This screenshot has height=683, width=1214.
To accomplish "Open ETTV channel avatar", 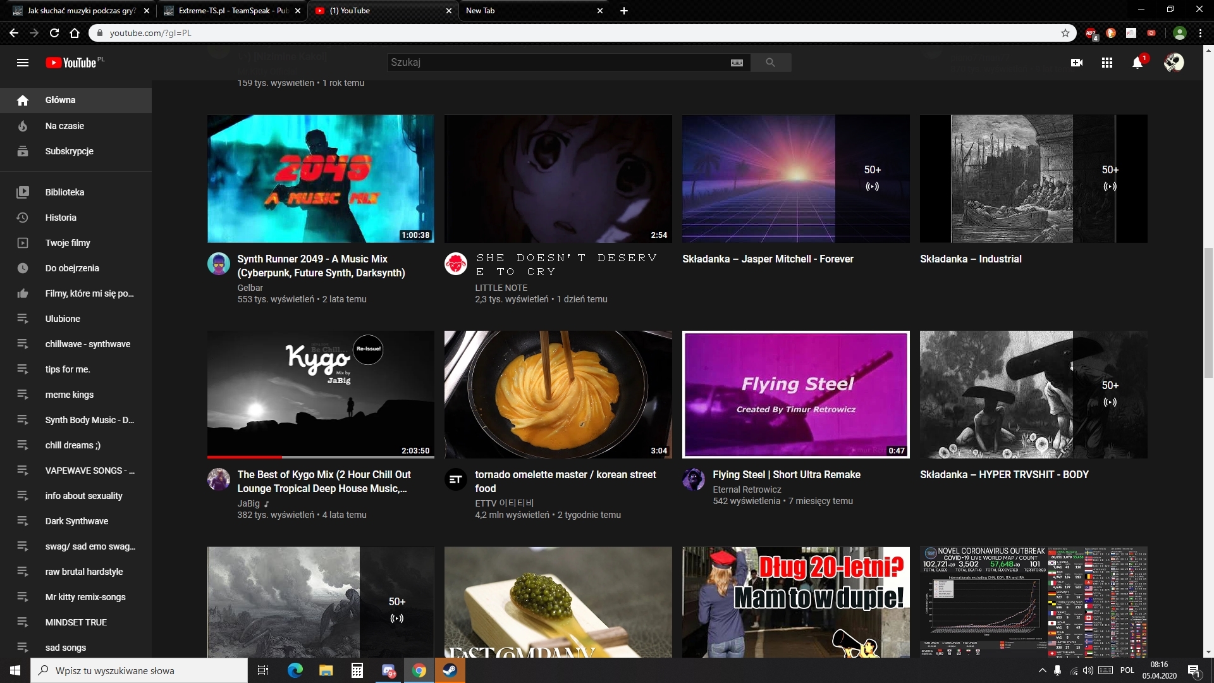I will (456, 479).
